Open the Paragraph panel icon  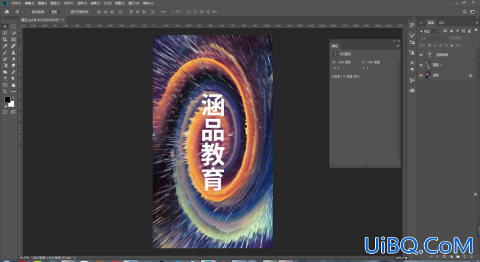pos(412,69)
